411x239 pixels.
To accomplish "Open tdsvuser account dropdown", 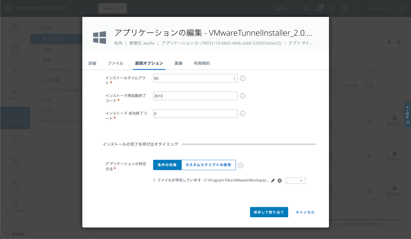I will pos(380,9).
